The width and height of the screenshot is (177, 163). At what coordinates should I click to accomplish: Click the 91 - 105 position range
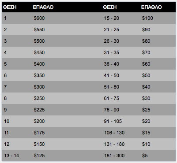coord(113,121)
